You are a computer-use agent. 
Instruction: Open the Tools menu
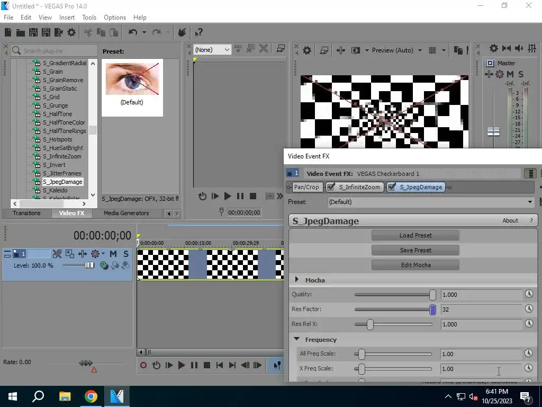coord(89,17)
